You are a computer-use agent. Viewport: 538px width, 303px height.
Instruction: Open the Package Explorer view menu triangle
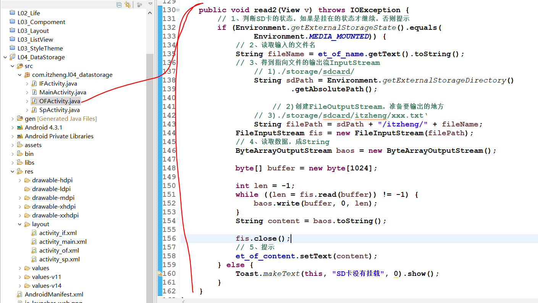150,3
